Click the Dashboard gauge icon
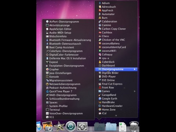The width and height of the screenshot is (176, 132). coord(100,66)
